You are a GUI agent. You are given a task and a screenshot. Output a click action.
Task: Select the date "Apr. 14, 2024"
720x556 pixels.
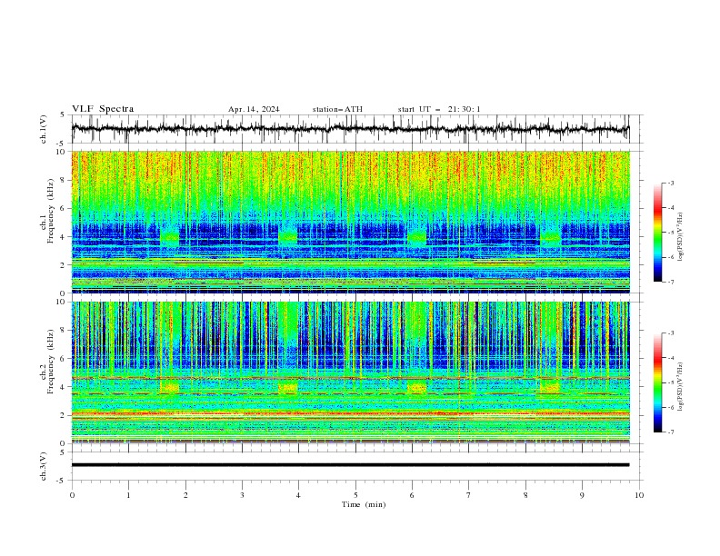(x=254, y=109)
